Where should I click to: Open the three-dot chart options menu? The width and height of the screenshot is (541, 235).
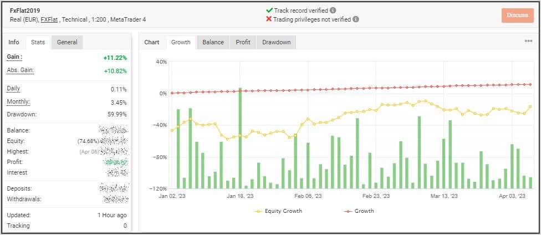point(528,41)
